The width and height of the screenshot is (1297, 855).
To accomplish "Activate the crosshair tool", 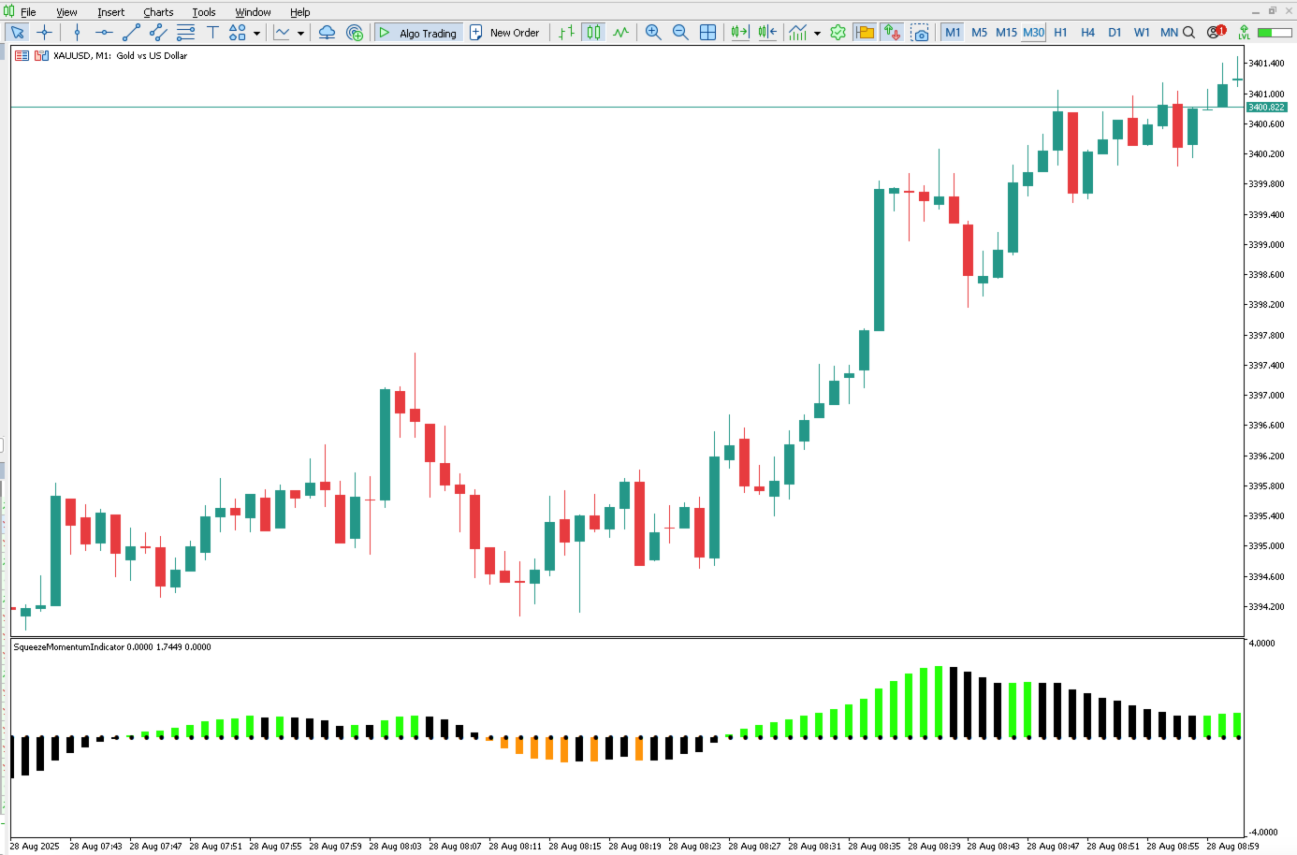I will coord(44,33).
